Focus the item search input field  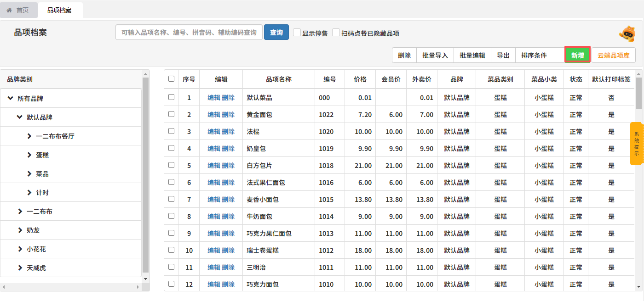(189, 32)
